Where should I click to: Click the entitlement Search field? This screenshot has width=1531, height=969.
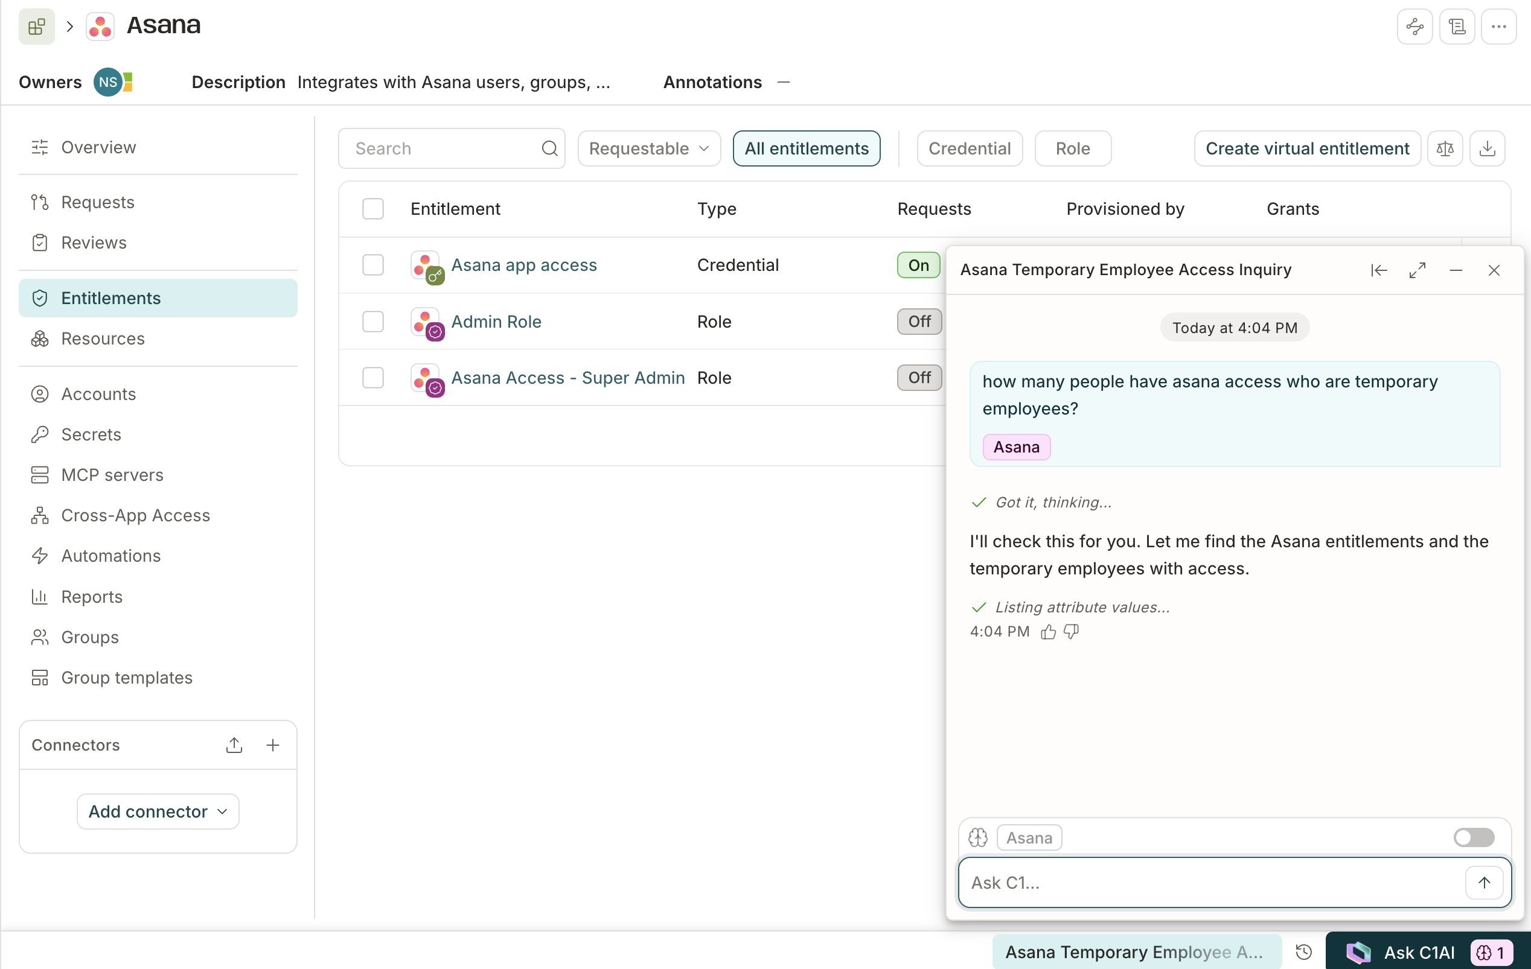(452, 148)
